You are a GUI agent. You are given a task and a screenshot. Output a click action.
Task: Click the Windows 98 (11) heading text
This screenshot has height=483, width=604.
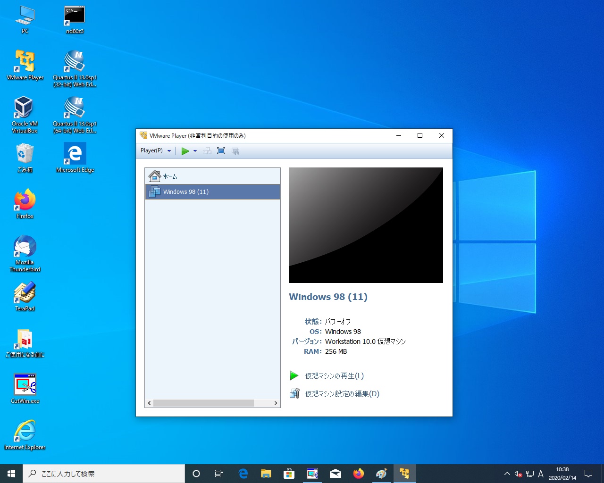click(x=328, y=297)
